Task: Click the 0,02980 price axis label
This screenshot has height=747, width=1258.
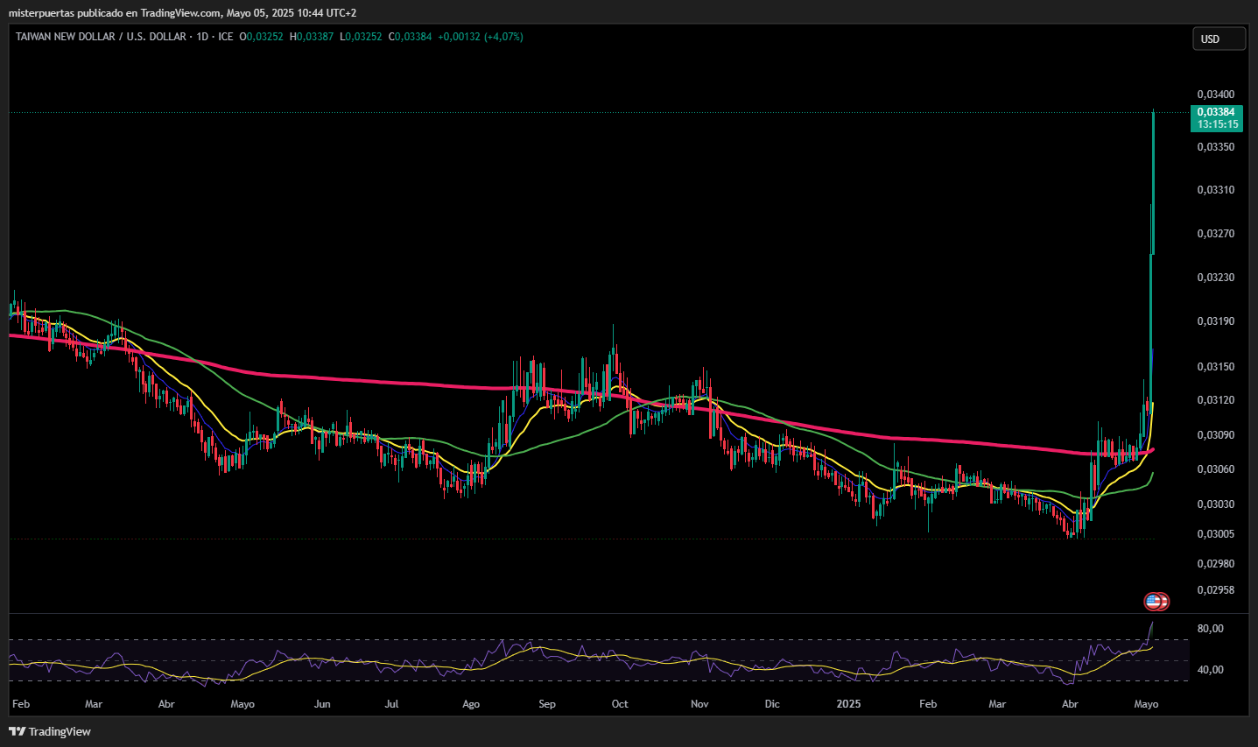Action: click(x=1216, y=564)
